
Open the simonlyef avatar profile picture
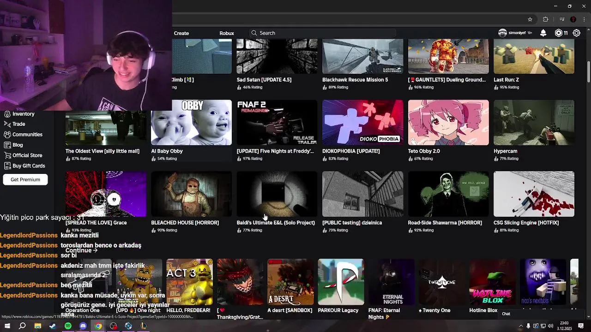(502, 33)
